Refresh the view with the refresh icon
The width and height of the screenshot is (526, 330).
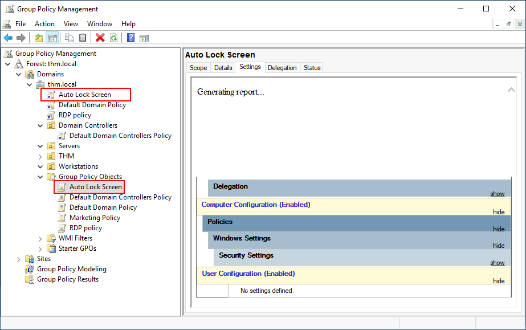click(113, 38)
